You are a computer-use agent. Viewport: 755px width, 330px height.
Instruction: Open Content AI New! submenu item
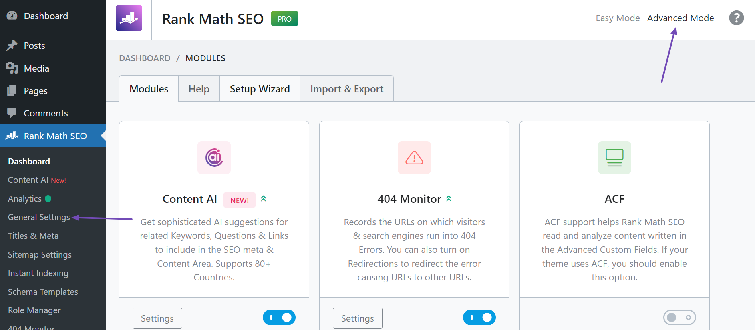[37, 180]
